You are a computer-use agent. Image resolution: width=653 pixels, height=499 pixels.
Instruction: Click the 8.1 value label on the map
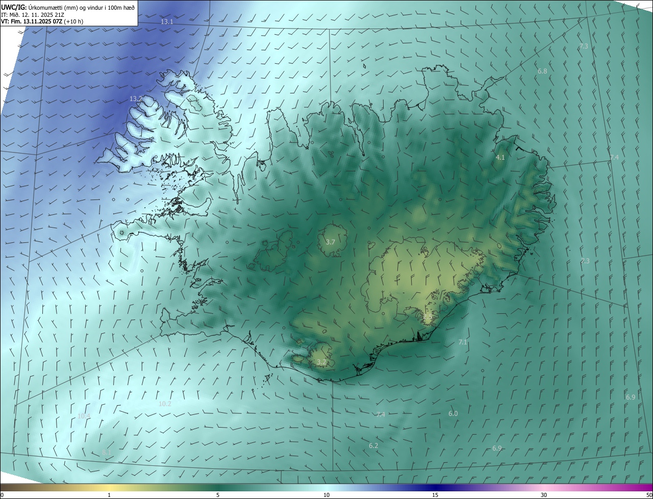pyautogui.click(x=106, y=452)
